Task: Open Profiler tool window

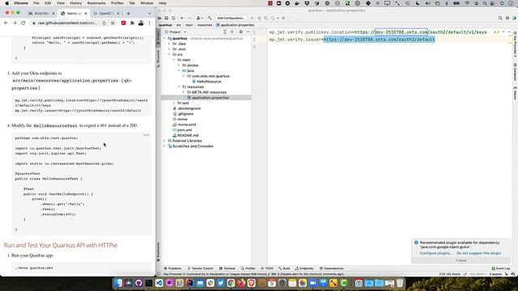Action: click(248, 268)
